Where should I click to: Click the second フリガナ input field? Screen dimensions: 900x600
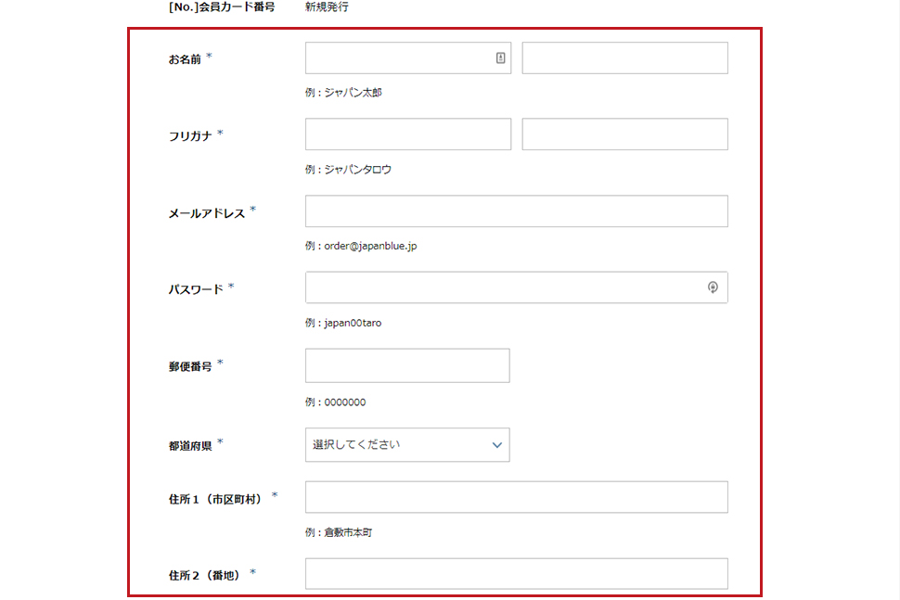click(625, 134)
